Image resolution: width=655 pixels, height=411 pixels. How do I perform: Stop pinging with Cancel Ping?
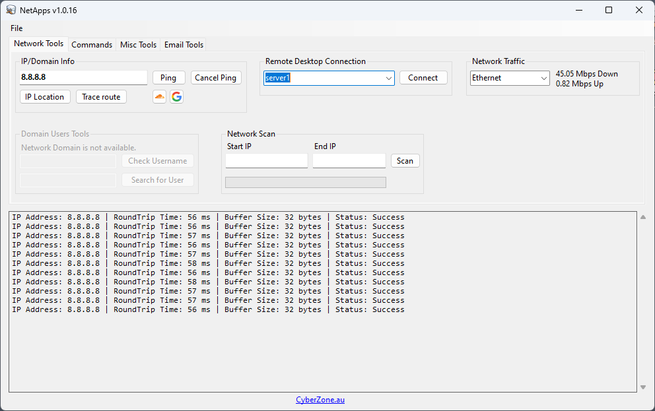(x=216, y=78)
